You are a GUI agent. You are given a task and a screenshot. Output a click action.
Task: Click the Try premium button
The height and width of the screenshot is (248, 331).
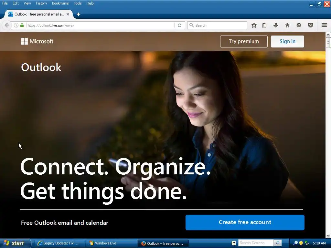[x=244, y=41]
